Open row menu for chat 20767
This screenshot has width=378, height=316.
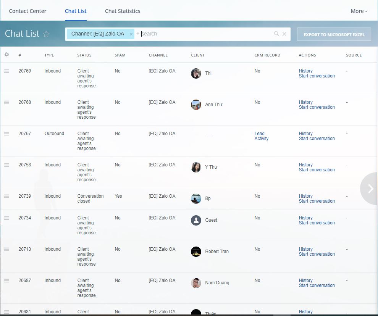tap(6, 134)
